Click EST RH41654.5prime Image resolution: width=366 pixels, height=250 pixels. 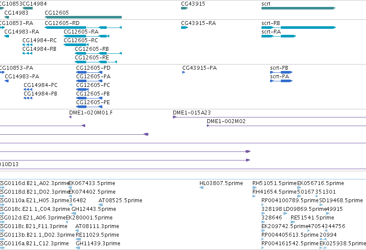point(274,192)
